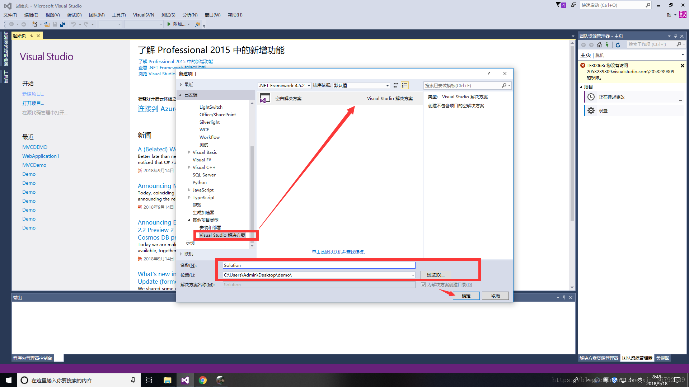Viewport: 689px width, 387px height.
Task: Open the Team menu
Action: [97, 15]
